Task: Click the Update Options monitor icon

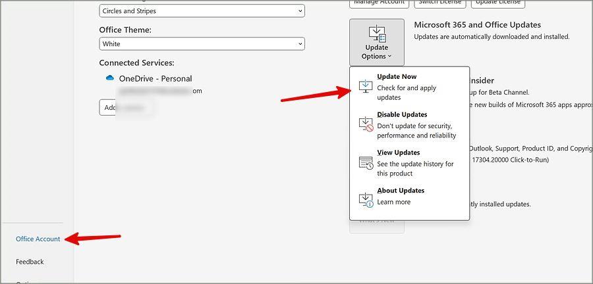Action: coord(377,33)
